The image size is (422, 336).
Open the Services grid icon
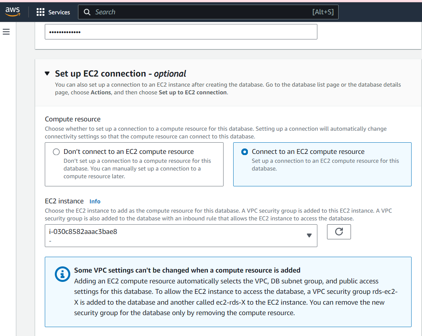(40, 12)
